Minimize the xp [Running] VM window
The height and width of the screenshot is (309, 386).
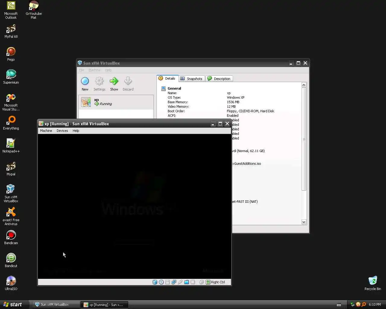[x=213, y=124]
